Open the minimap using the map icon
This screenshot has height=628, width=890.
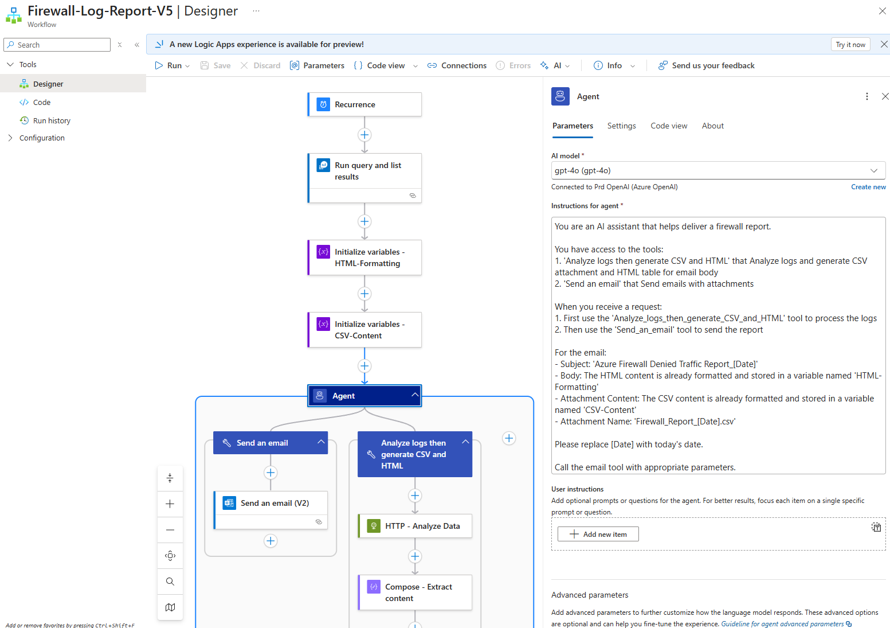click(x=170, y=607)
